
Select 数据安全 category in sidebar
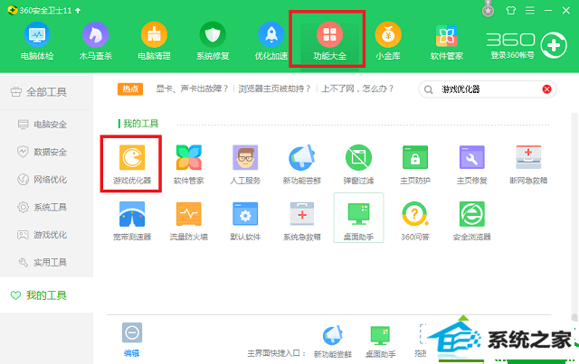(x=46, y=152)
